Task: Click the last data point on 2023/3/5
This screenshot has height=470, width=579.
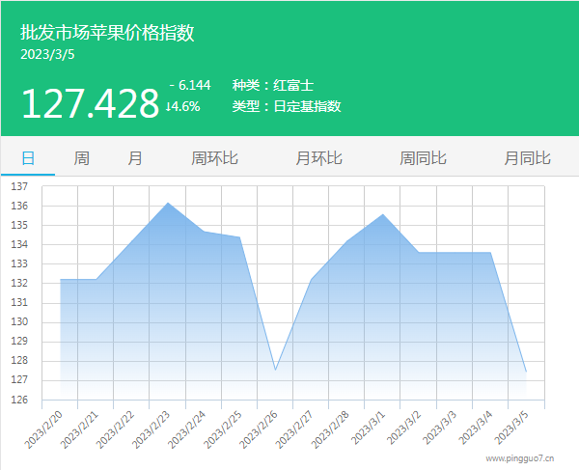Action: tap(526, 372)
